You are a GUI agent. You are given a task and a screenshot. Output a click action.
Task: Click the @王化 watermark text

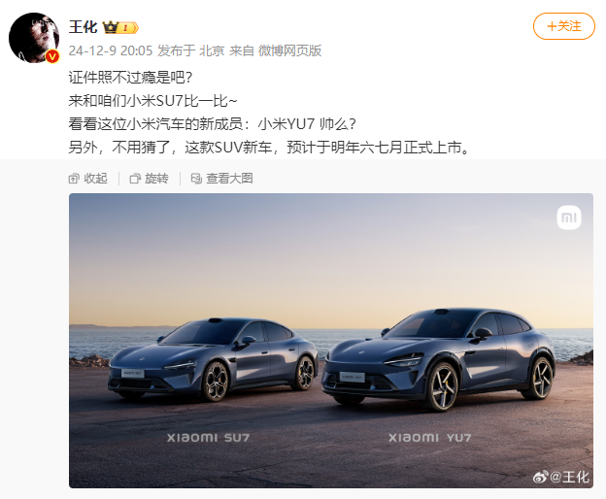coord(569,478)
